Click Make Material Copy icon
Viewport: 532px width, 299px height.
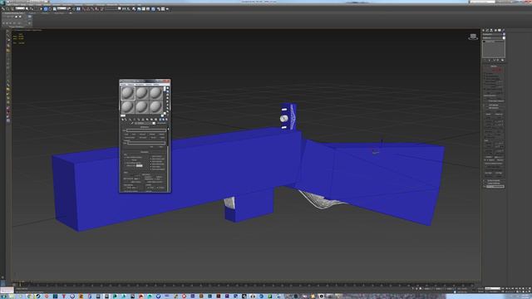(x=139, y=120)
